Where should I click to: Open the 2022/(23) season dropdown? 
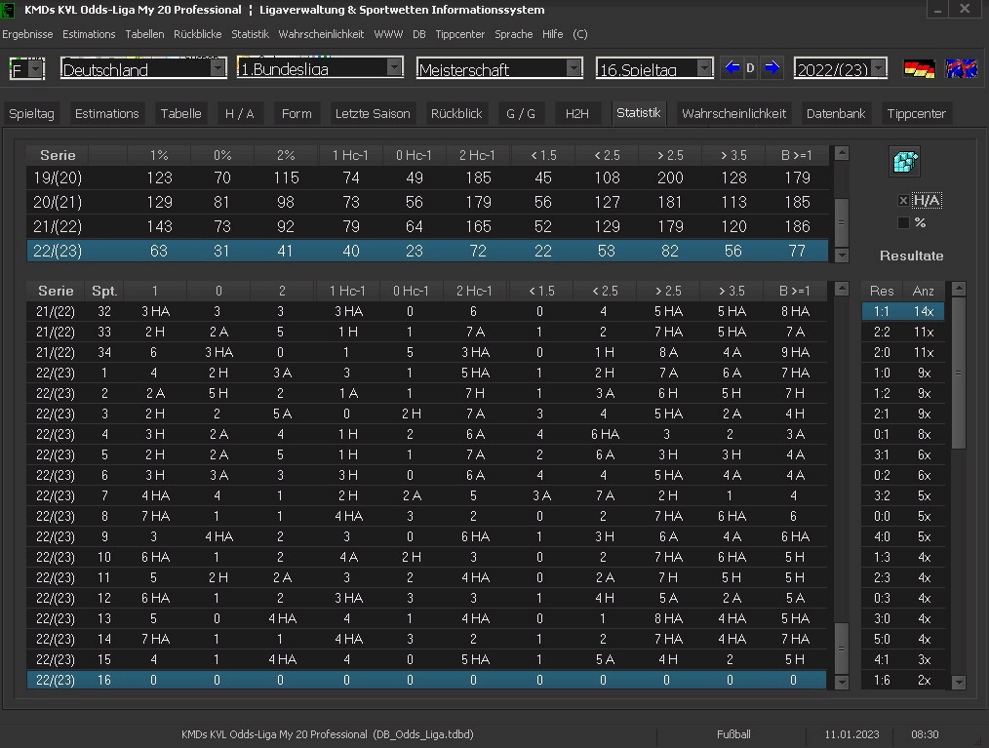[x=879, y=68]
